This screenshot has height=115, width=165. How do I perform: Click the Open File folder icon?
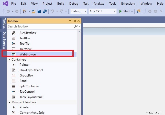click(x=33, y=11)
